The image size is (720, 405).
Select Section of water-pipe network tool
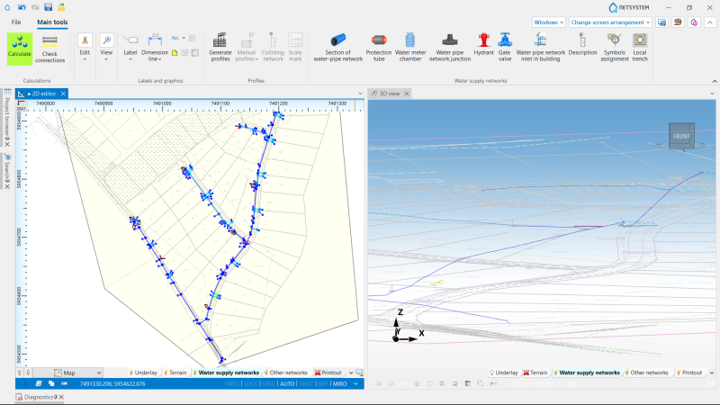(338, 47)
